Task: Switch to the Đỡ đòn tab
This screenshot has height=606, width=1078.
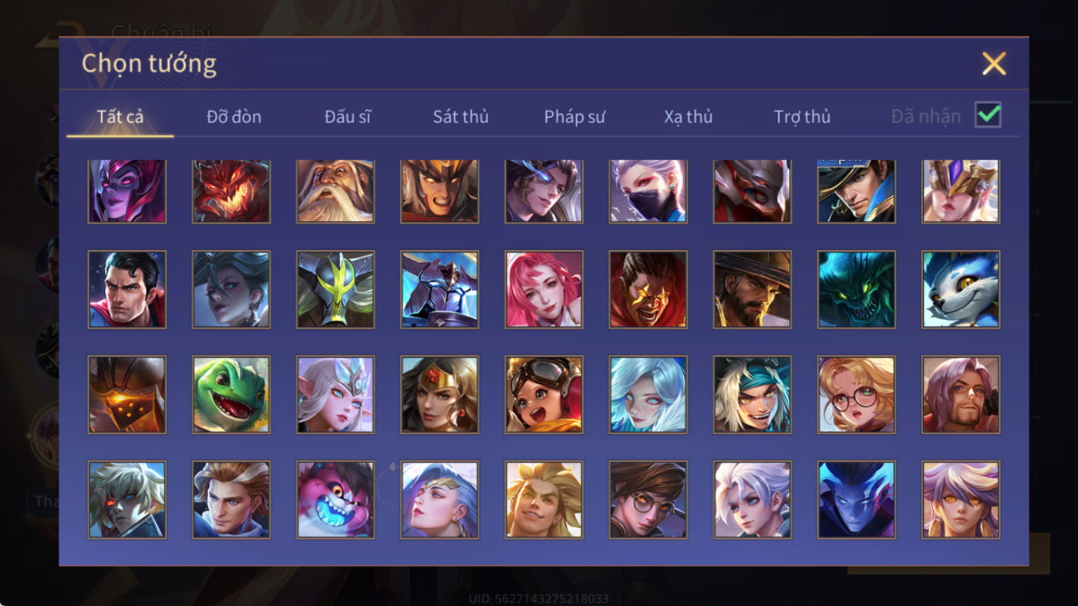Action: [x=234, y=116]
